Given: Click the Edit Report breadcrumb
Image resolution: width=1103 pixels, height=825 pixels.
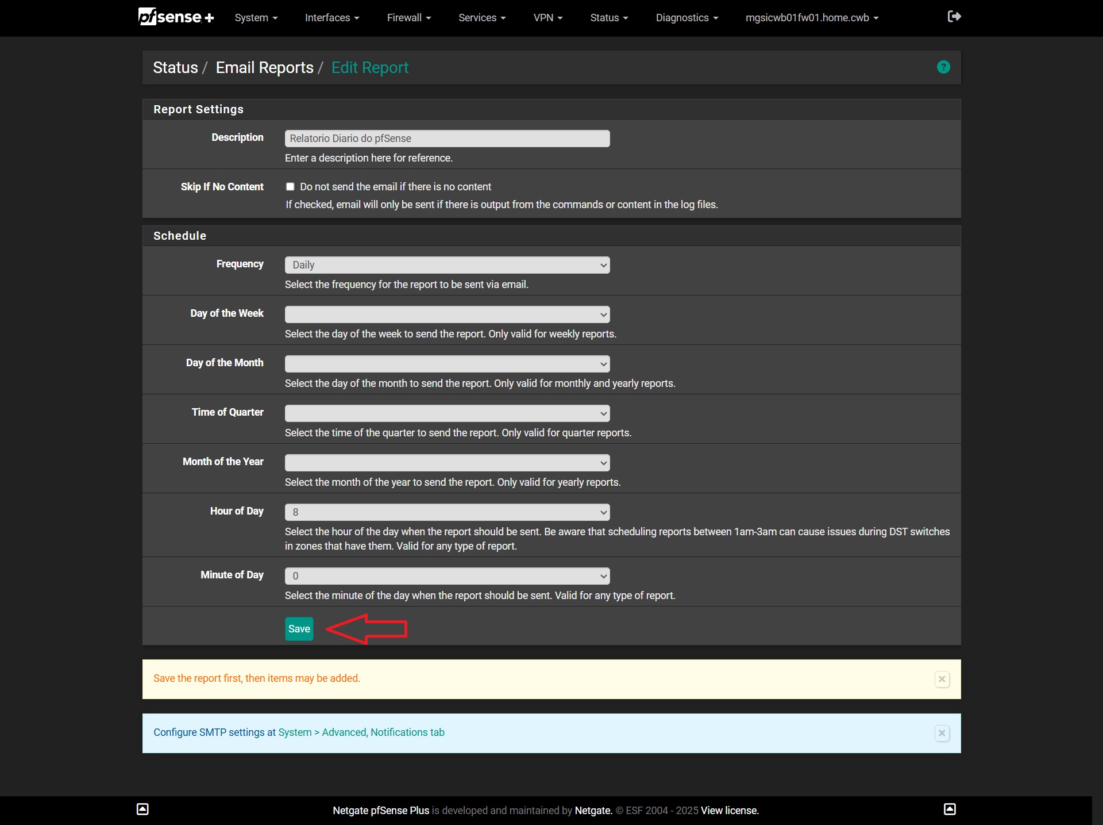Looking at the screenshot, I should point(370,68).
